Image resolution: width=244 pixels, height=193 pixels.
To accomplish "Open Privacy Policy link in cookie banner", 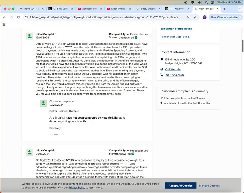I will coord(77,188).
